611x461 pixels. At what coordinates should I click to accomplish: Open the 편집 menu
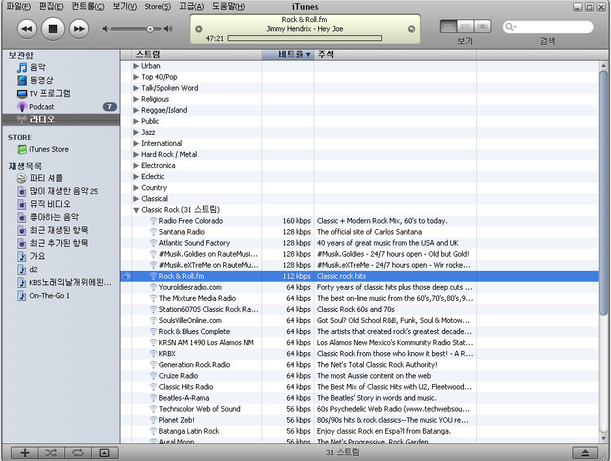point(51,7)
